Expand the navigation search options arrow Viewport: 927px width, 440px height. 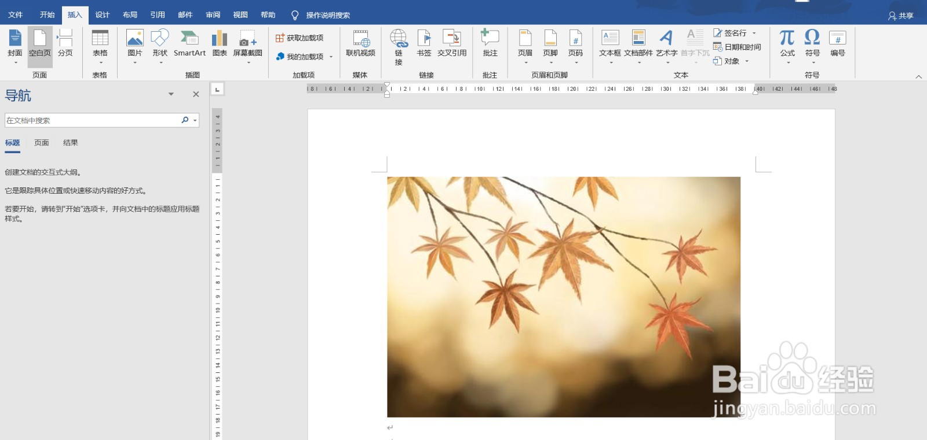pyautogui.click(x=195, y=120)
